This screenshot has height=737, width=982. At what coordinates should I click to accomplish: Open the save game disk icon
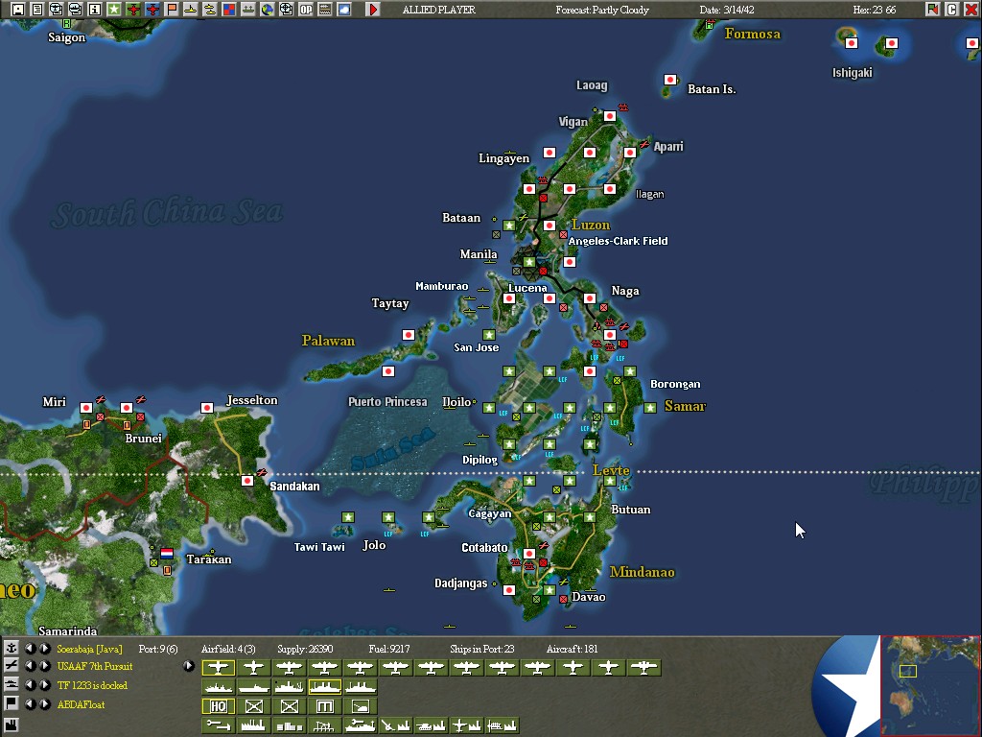(x=18, y=10)
